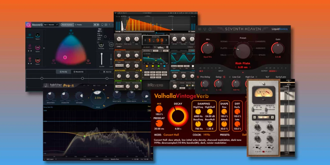Expand the Seventh Heaven advanced panel triangle
The image size is (330, 165).
(x=243, y=72)
